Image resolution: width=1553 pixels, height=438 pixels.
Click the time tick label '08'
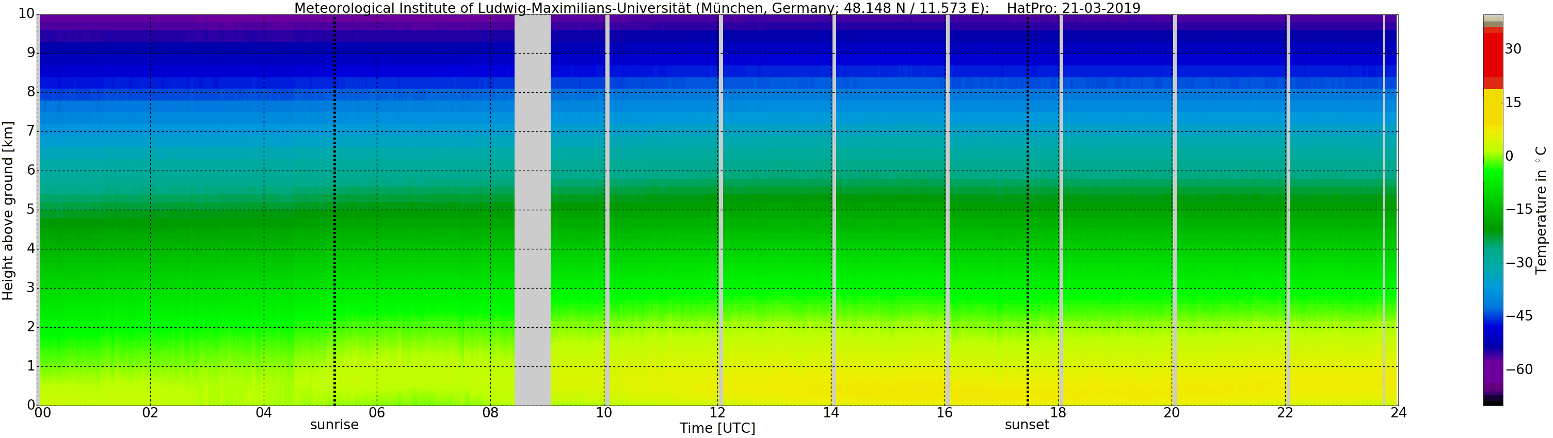(490, 413)
